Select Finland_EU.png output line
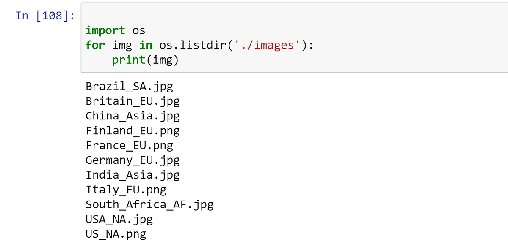508x247 pixels. (x=133, y=130)
